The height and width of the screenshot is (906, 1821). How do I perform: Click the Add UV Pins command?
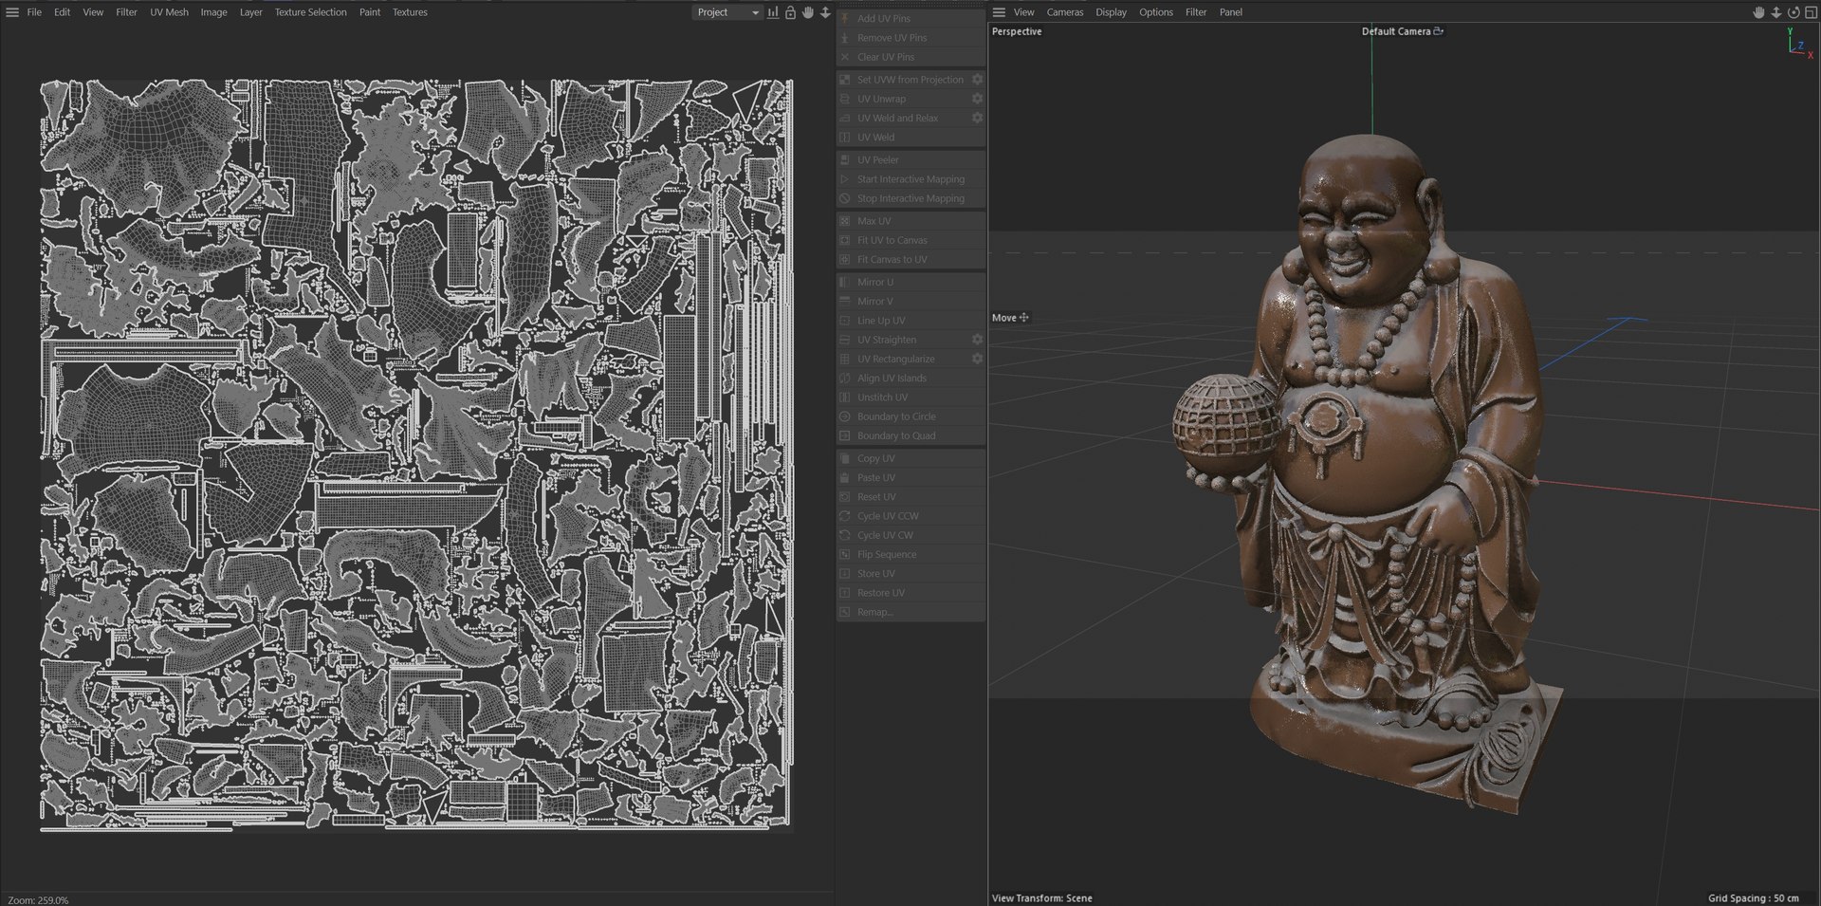click(910, 18)
